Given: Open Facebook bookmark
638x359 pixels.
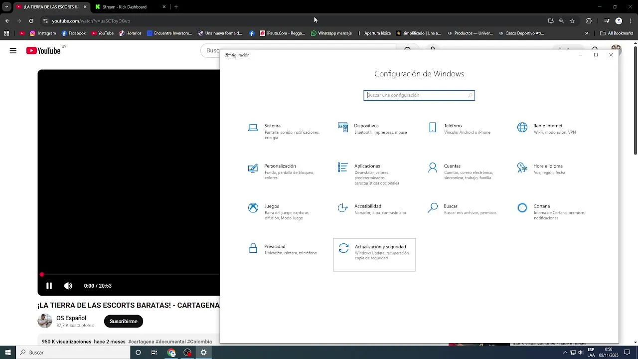Looking at the screenshot, I should click(x=74, y=33).
